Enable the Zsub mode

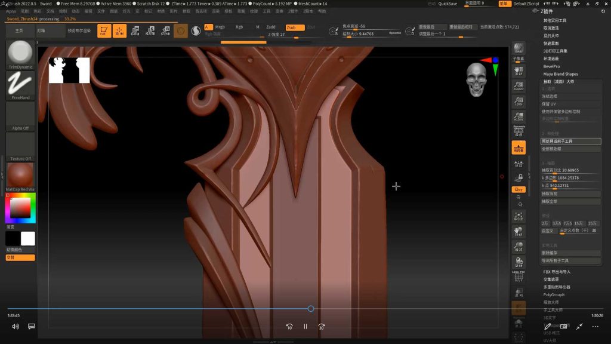point(294,27)
